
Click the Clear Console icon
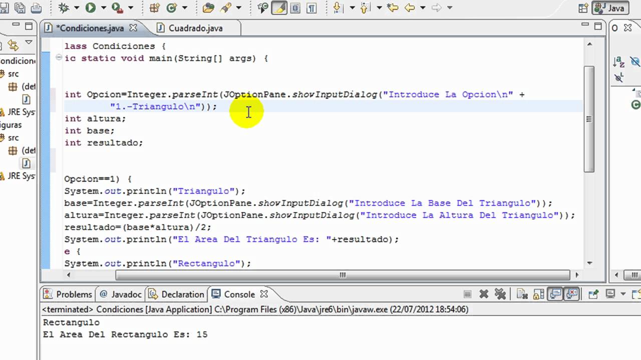522,294
